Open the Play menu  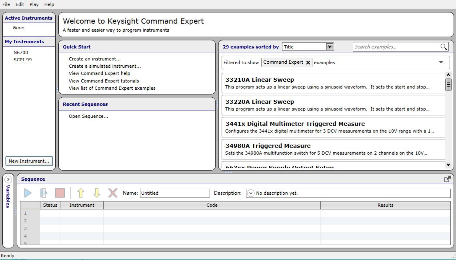(34, 4)
